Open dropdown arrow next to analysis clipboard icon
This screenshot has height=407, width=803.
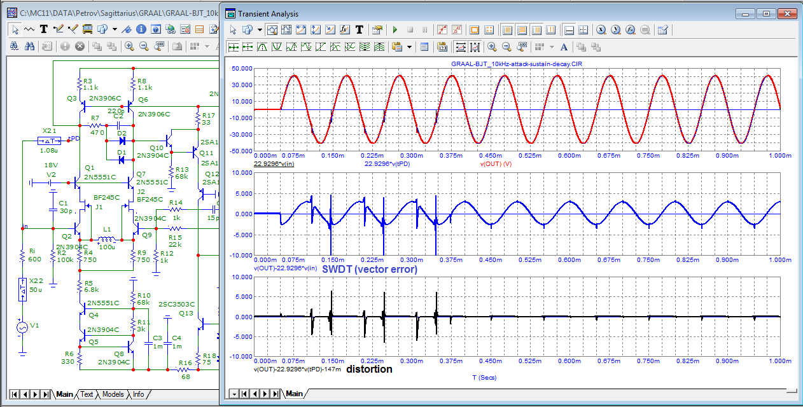(x=409, y=46)
